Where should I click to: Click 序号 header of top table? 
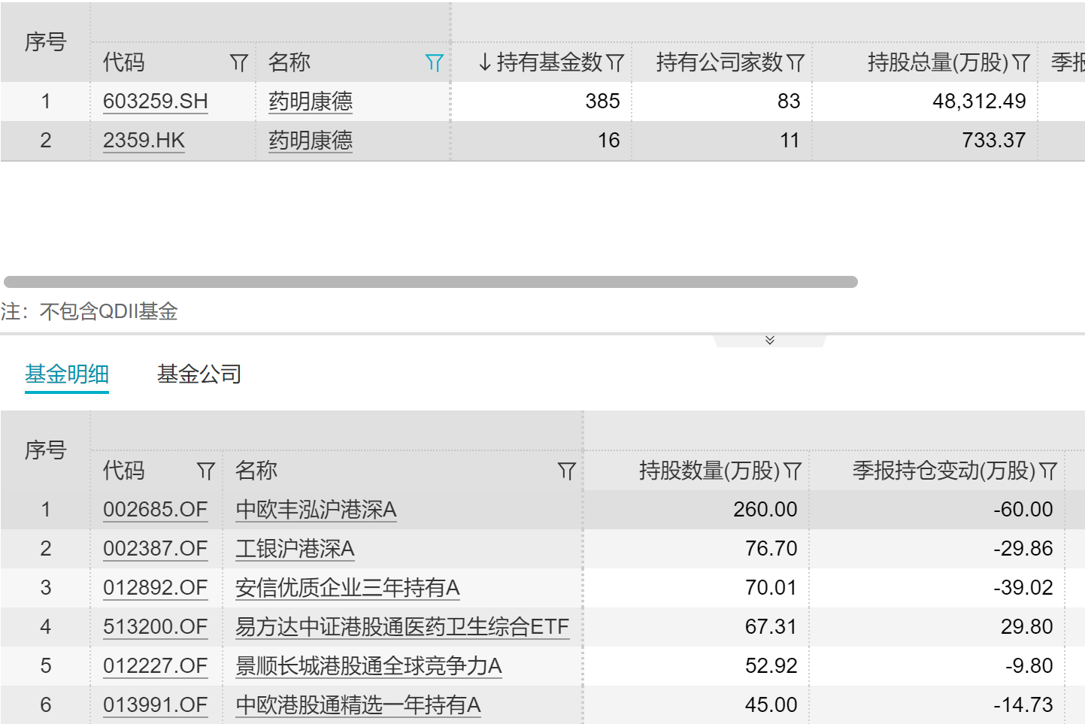pos(45,42)
